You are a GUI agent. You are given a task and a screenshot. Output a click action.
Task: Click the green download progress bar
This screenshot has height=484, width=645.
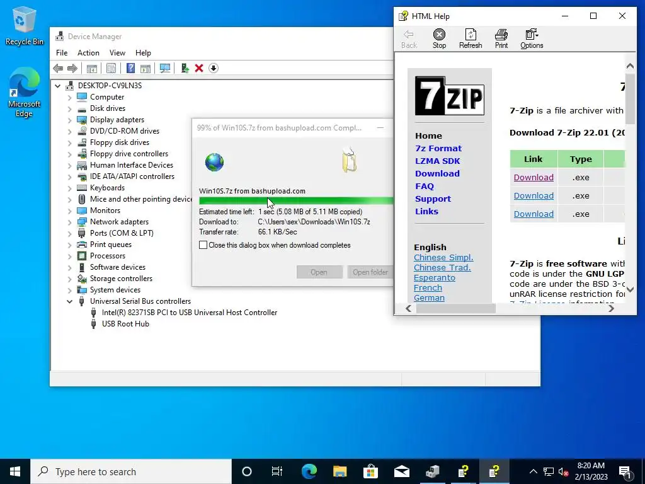click(x=296, y=201)
